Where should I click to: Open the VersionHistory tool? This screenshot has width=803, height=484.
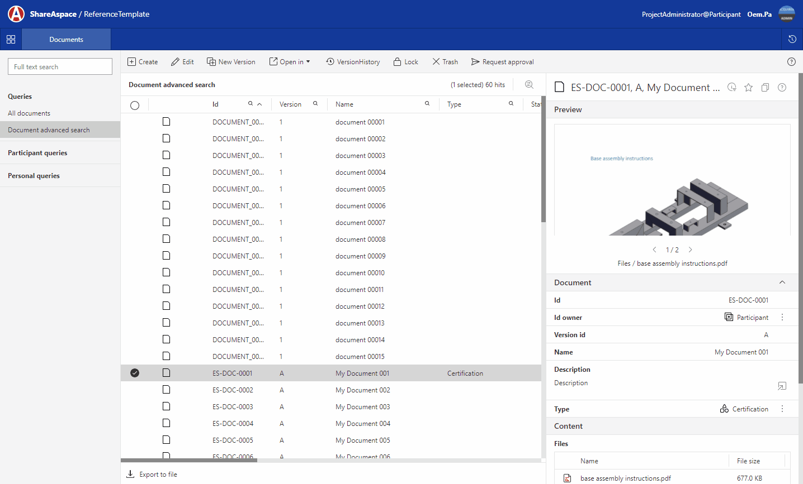click(353, 61)
